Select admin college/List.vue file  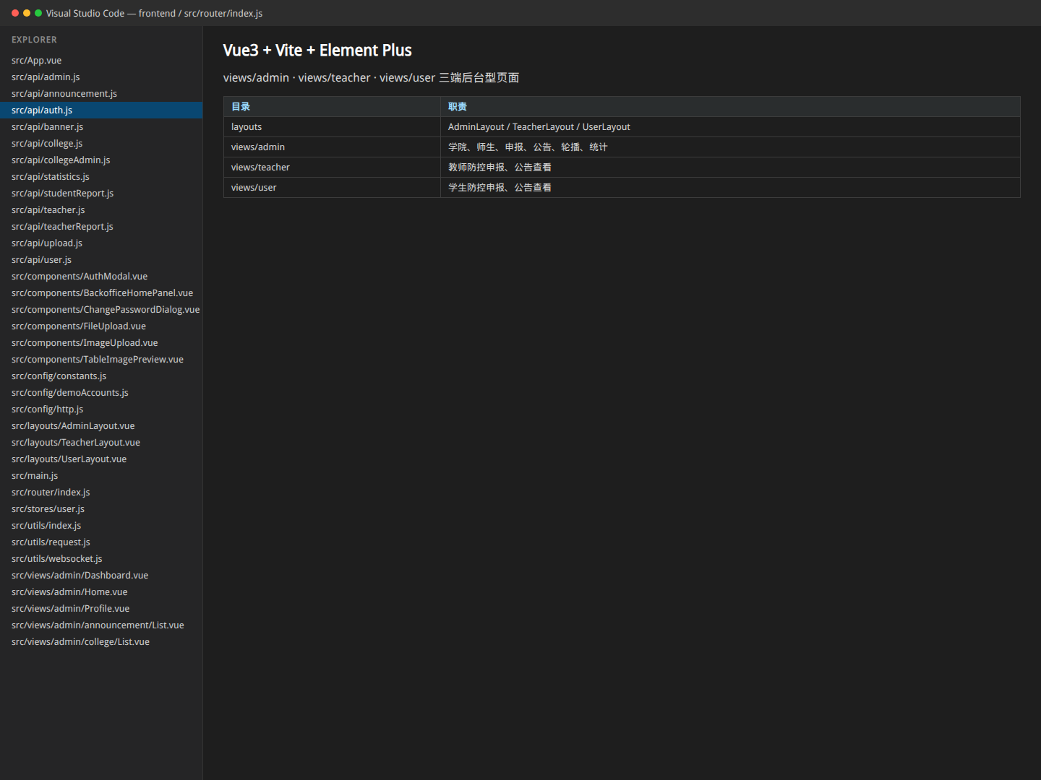tap(101, 642)
